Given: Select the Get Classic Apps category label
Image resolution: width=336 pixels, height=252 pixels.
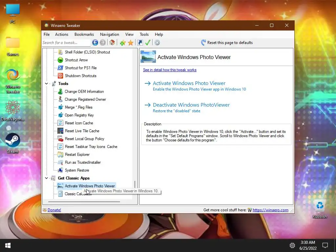Looking at the screenshot, I should point(74,178).
